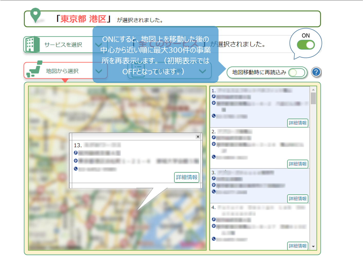Close the map info popup for item 13
The image size is (363, 256).
tap(198, 137)
